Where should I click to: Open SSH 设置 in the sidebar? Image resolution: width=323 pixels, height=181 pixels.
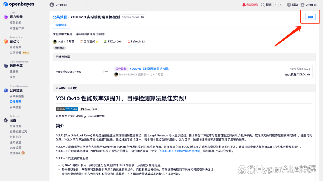pyautogui.click(x=16, y=148)
